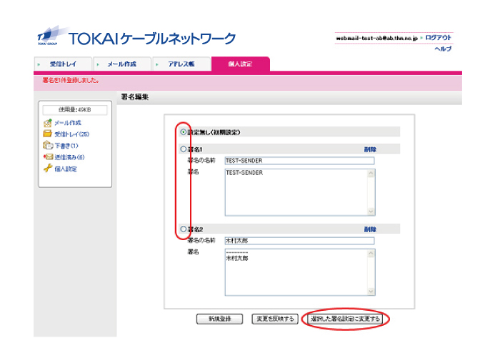The width and height of the screenshot is (500, 353).
Task: Select the 設定無し(初期設定) radio button
Action: click(184, 132)
